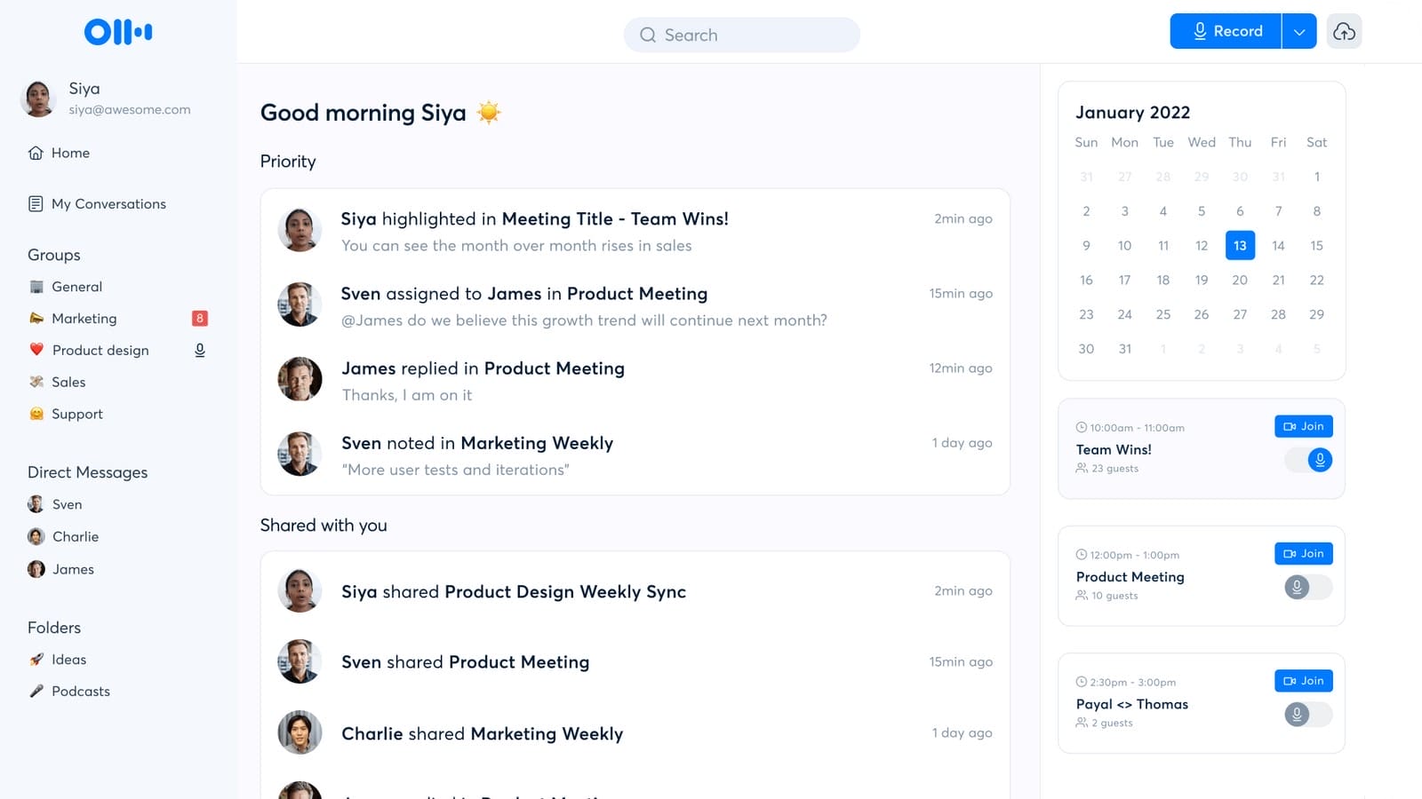
Task: Click the Olli logo in the top left
Action: click(116, 31)
